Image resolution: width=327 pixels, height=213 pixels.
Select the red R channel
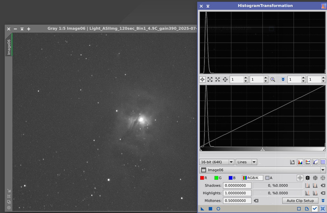point(204,178)
